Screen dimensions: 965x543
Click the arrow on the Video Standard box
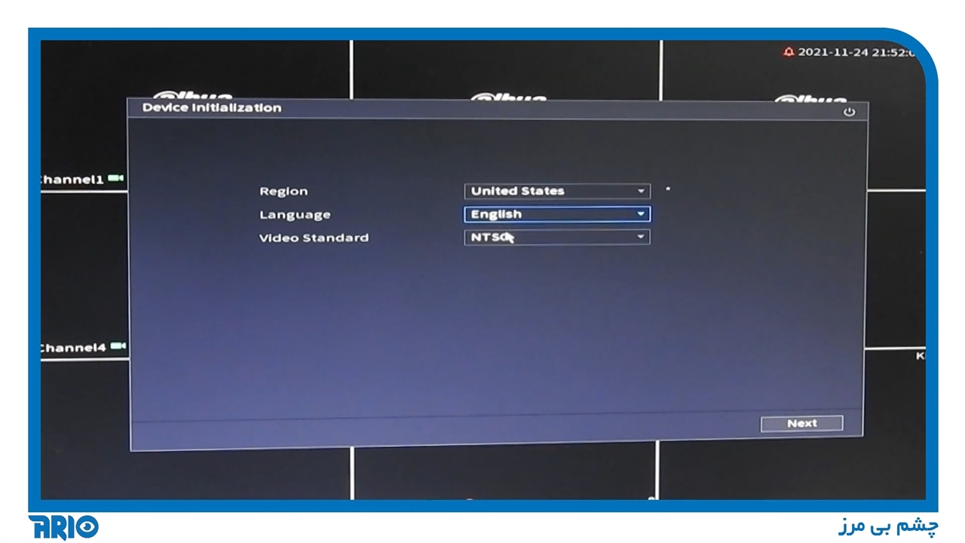point(641,237)
